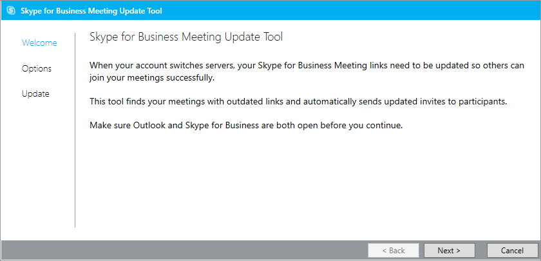Click the phrase 'When your account switches servers'

[158, 65]
